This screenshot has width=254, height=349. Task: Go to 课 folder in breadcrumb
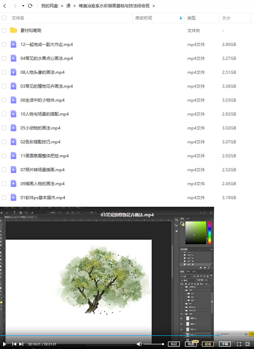[x=68, y=6]
